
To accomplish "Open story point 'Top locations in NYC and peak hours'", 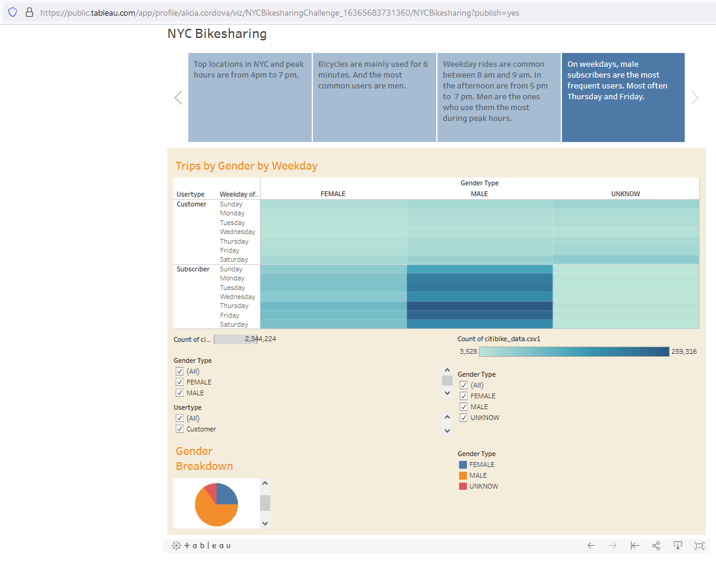I will 250,97.
